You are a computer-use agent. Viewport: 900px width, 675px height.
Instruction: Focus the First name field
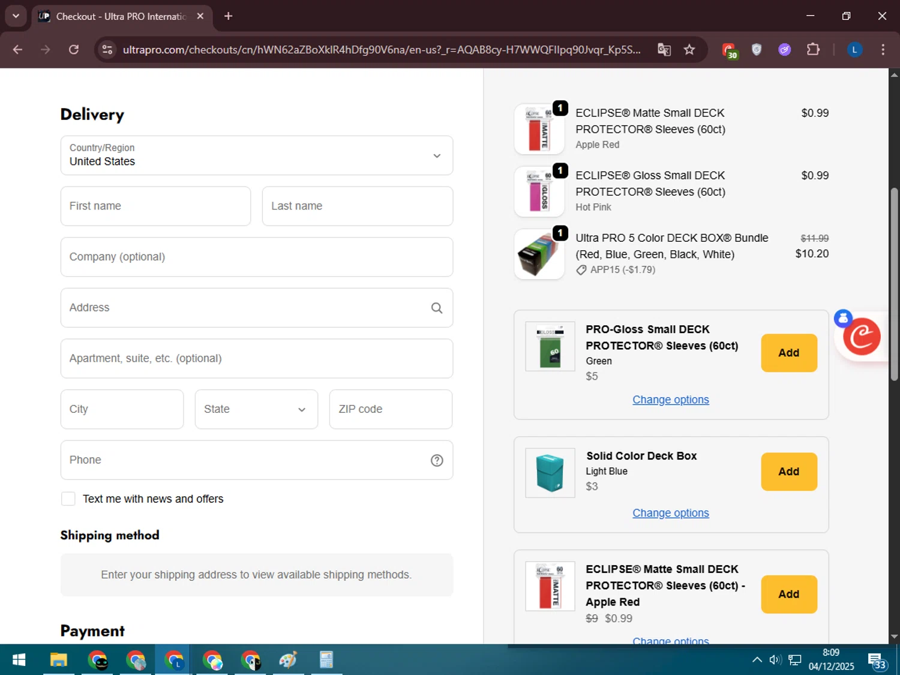tap(155, 206)
